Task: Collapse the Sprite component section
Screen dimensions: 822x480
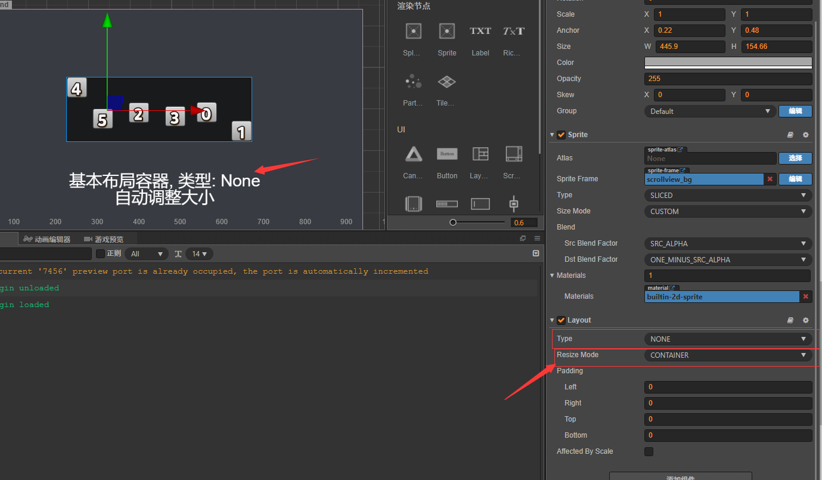Action: click(552, 135)
